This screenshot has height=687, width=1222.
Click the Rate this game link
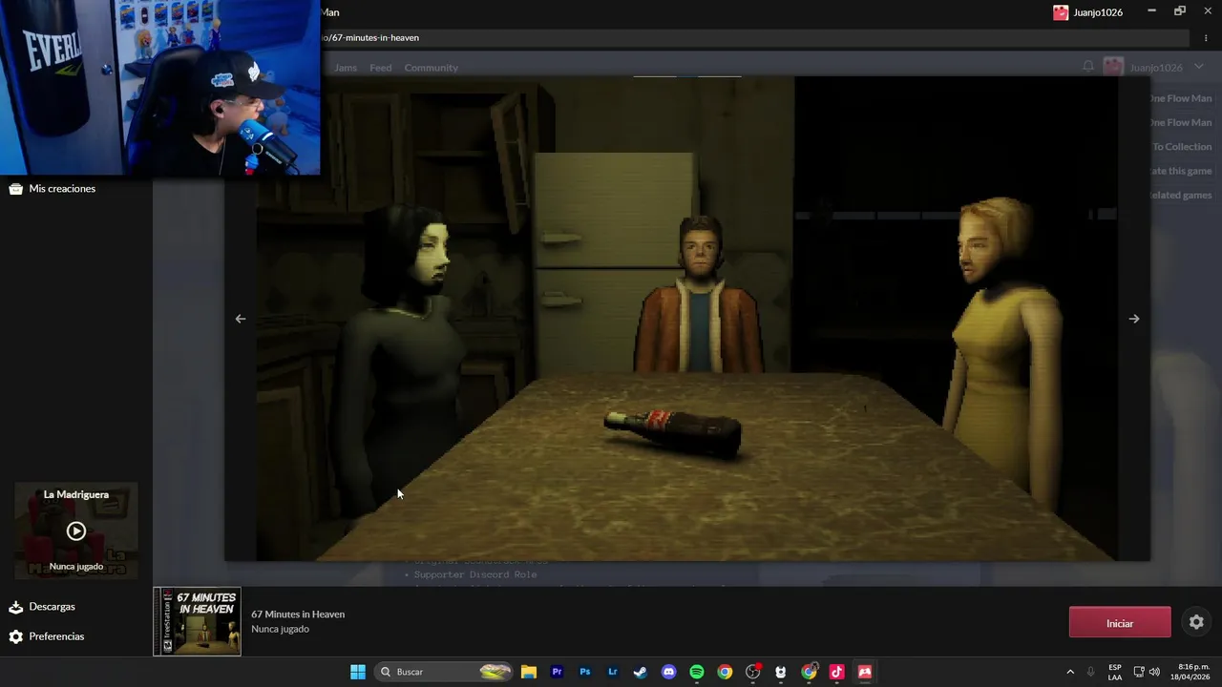1181,171
